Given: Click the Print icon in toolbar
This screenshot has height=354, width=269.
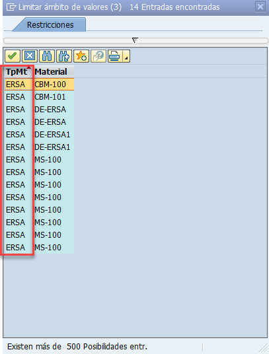Looking at the screenshot, I should pos(115,56).
